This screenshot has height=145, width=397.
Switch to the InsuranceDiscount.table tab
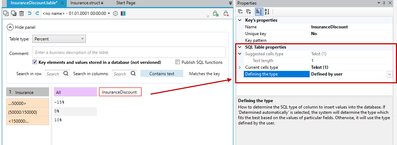[34, 3]
